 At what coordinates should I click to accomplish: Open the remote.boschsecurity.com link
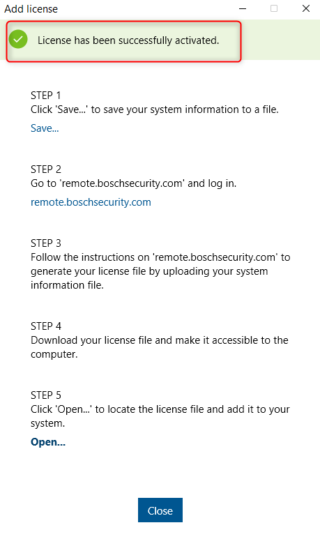point(91,202)
